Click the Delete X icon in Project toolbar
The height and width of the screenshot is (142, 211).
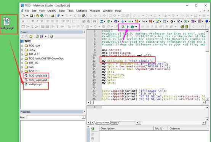coord(27,36)
